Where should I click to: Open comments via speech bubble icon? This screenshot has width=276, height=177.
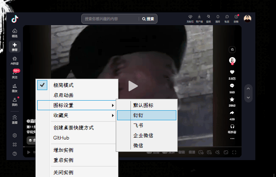point(232,86)
